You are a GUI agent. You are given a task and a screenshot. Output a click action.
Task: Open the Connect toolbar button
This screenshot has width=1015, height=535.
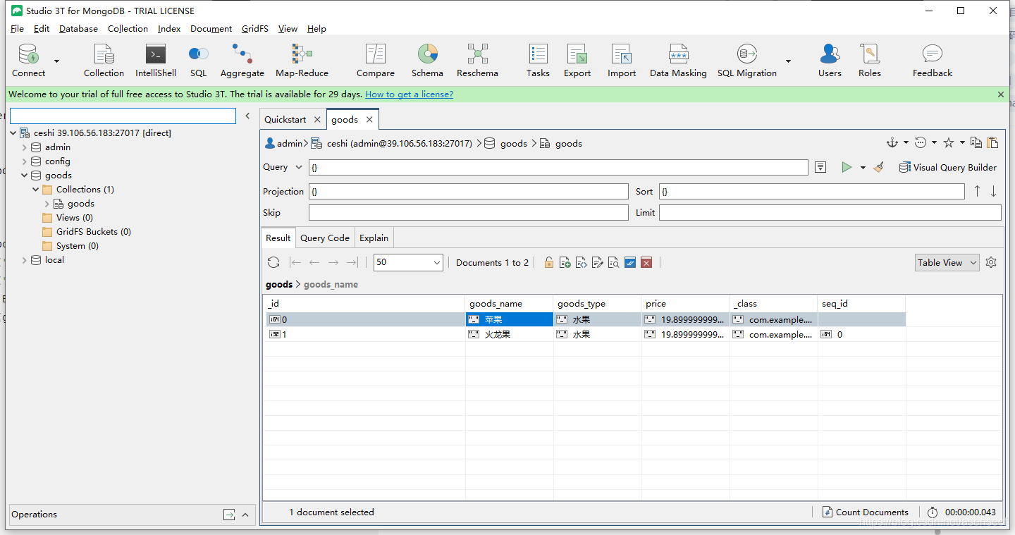click(x=28, y=61)
